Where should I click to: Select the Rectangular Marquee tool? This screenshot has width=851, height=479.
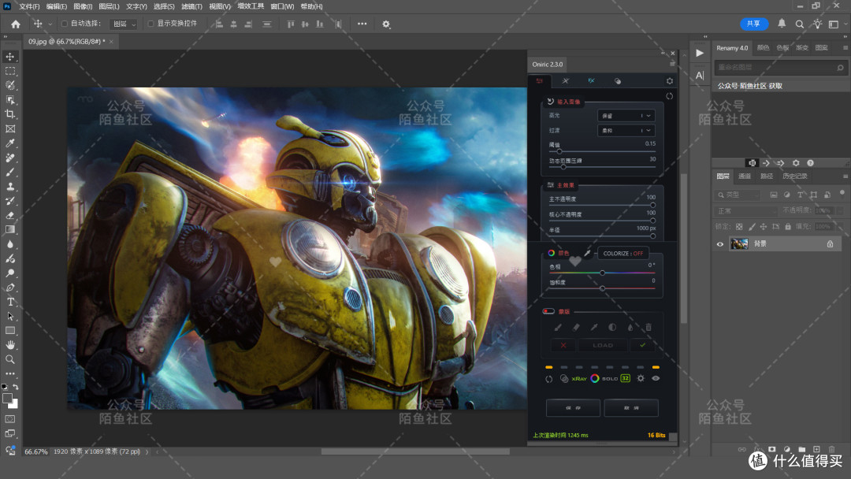coord(9,71)
